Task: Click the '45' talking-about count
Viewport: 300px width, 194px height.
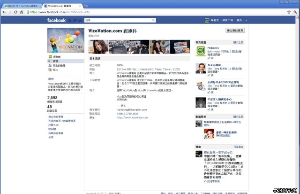Action: [50, 107]
